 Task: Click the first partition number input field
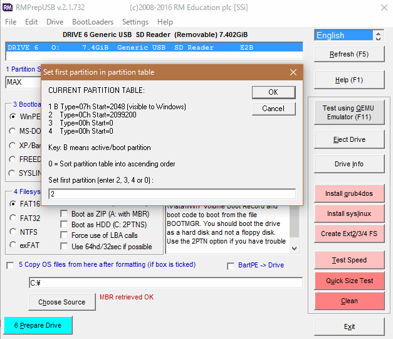(172, 194)
